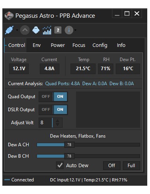Click the Dew A CH slider handle

69,145
